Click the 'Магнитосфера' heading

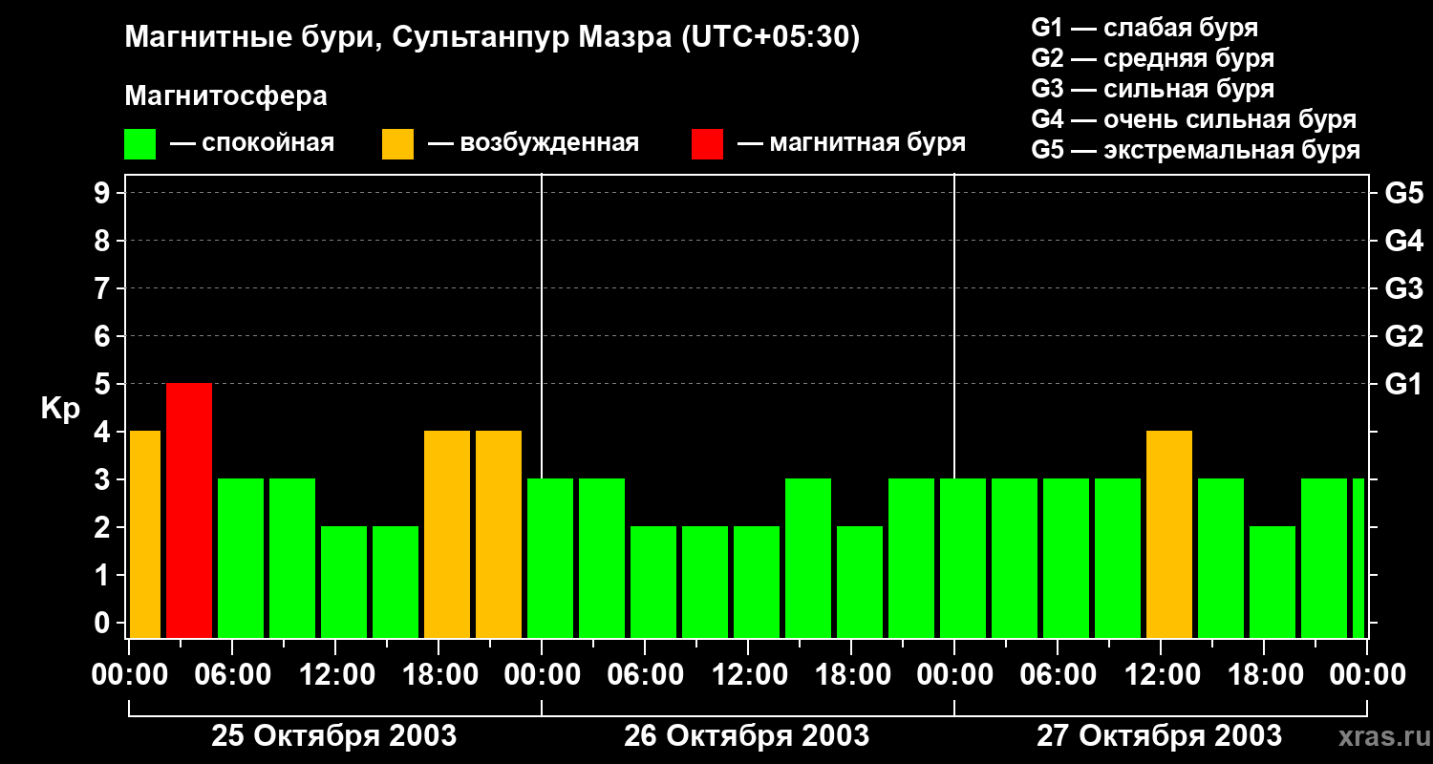pos(226,96)
